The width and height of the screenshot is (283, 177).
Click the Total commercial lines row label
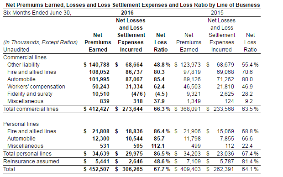[31, 109]
